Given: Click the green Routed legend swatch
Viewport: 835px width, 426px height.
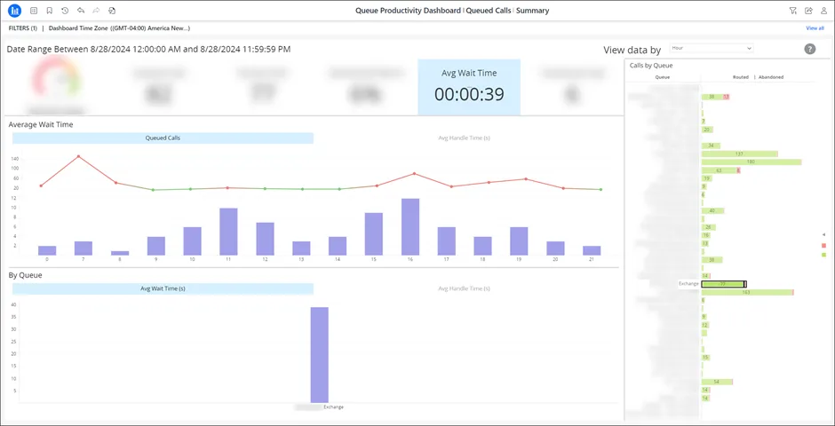Looking at the screenshot, I should click(x=823, y=256).
